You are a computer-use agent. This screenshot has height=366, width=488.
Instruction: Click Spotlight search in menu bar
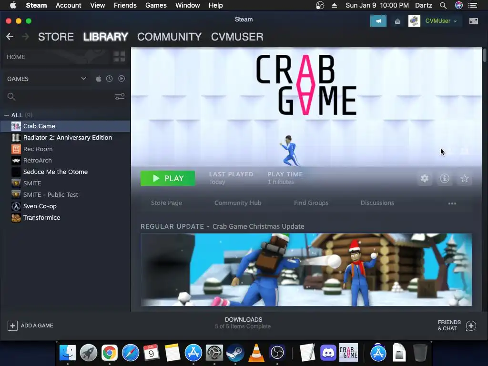click(443, 5)
